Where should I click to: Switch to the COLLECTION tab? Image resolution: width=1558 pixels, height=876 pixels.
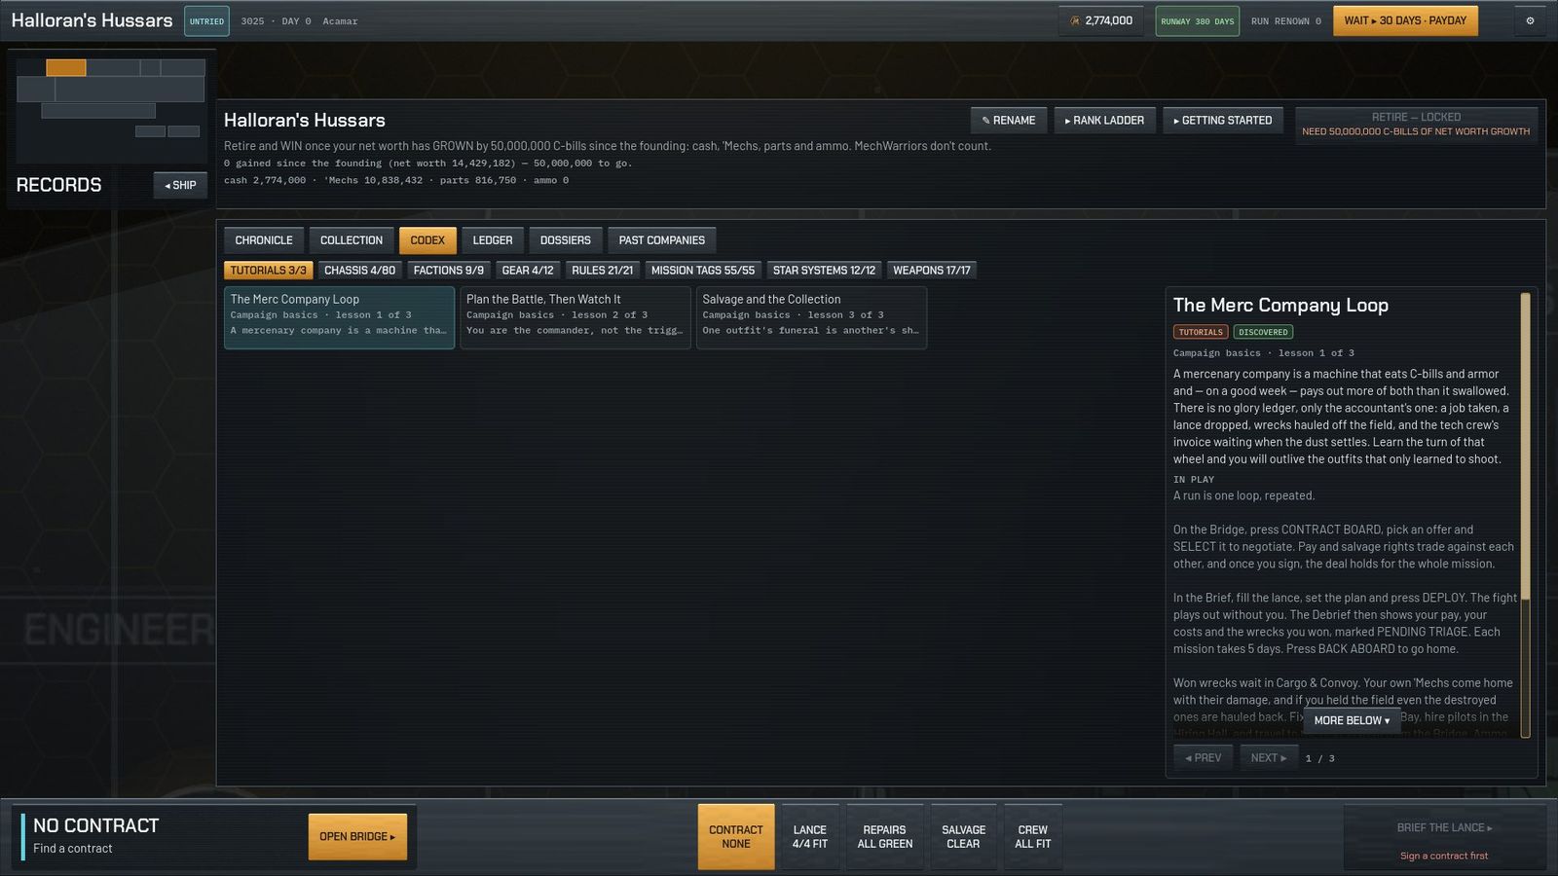pyautogui.click(x=352, y=240)
